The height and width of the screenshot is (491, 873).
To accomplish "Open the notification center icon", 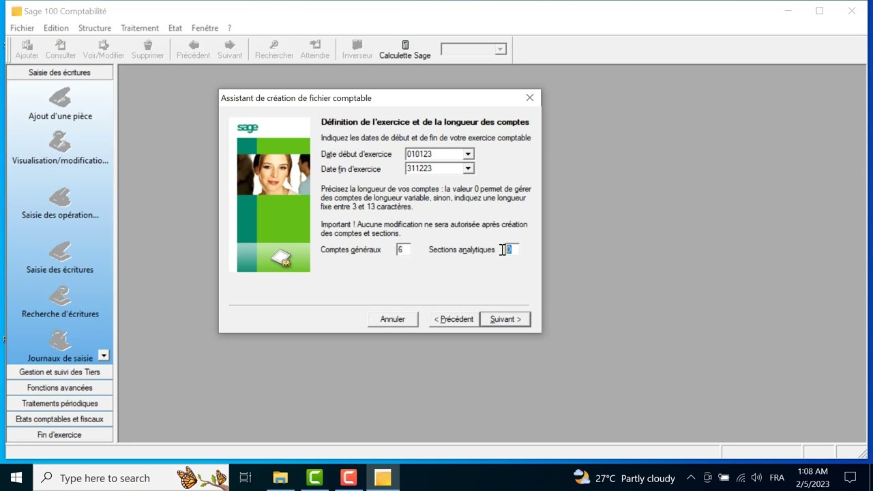I will tap(850, 477).
